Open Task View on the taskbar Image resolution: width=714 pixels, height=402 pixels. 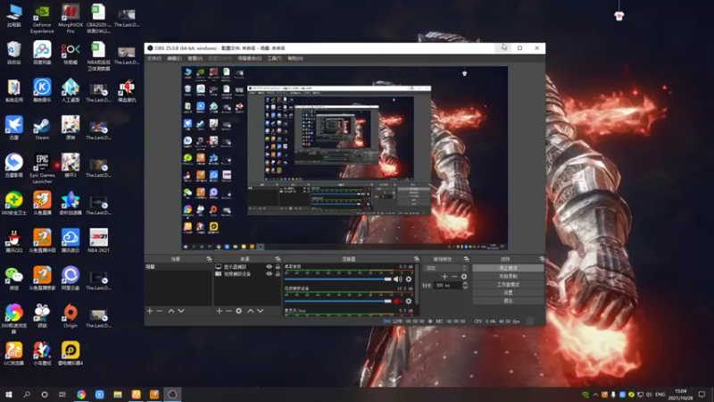click(62, 394)
